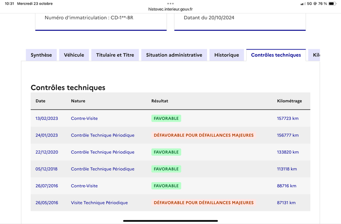
Task: Click the 157723 km mileage value
Action: pos(288,118)
